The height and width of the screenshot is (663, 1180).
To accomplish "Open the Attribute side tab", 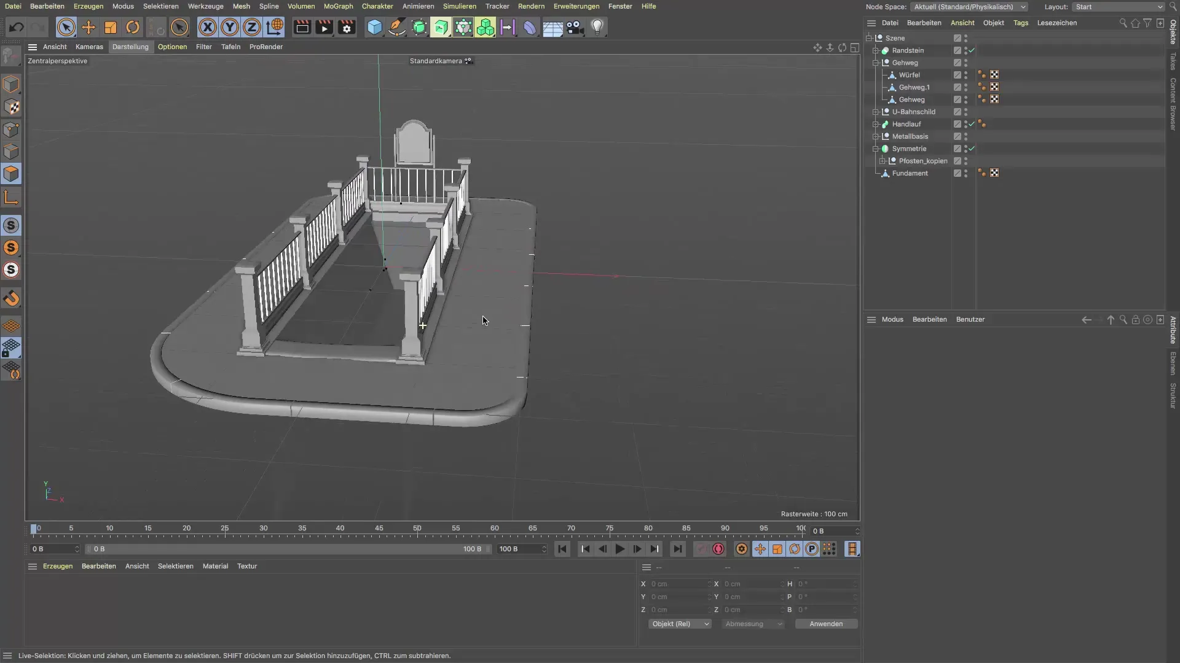I will [1173, 330].
